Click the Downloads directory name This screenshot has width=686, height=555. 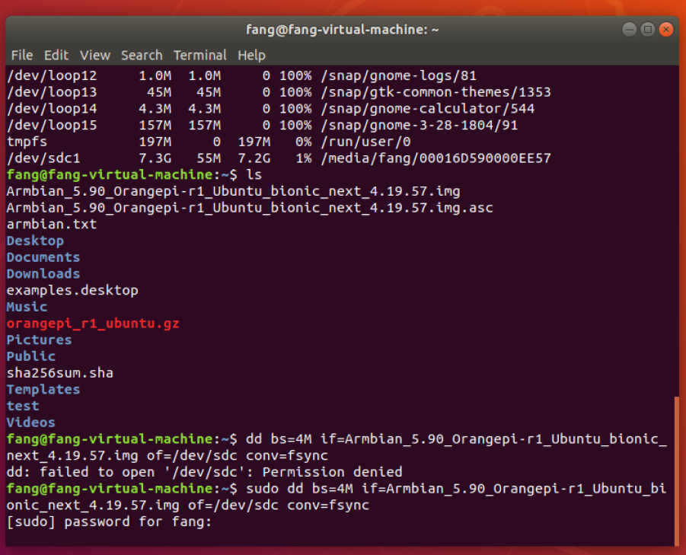click(x=43, y=274)
